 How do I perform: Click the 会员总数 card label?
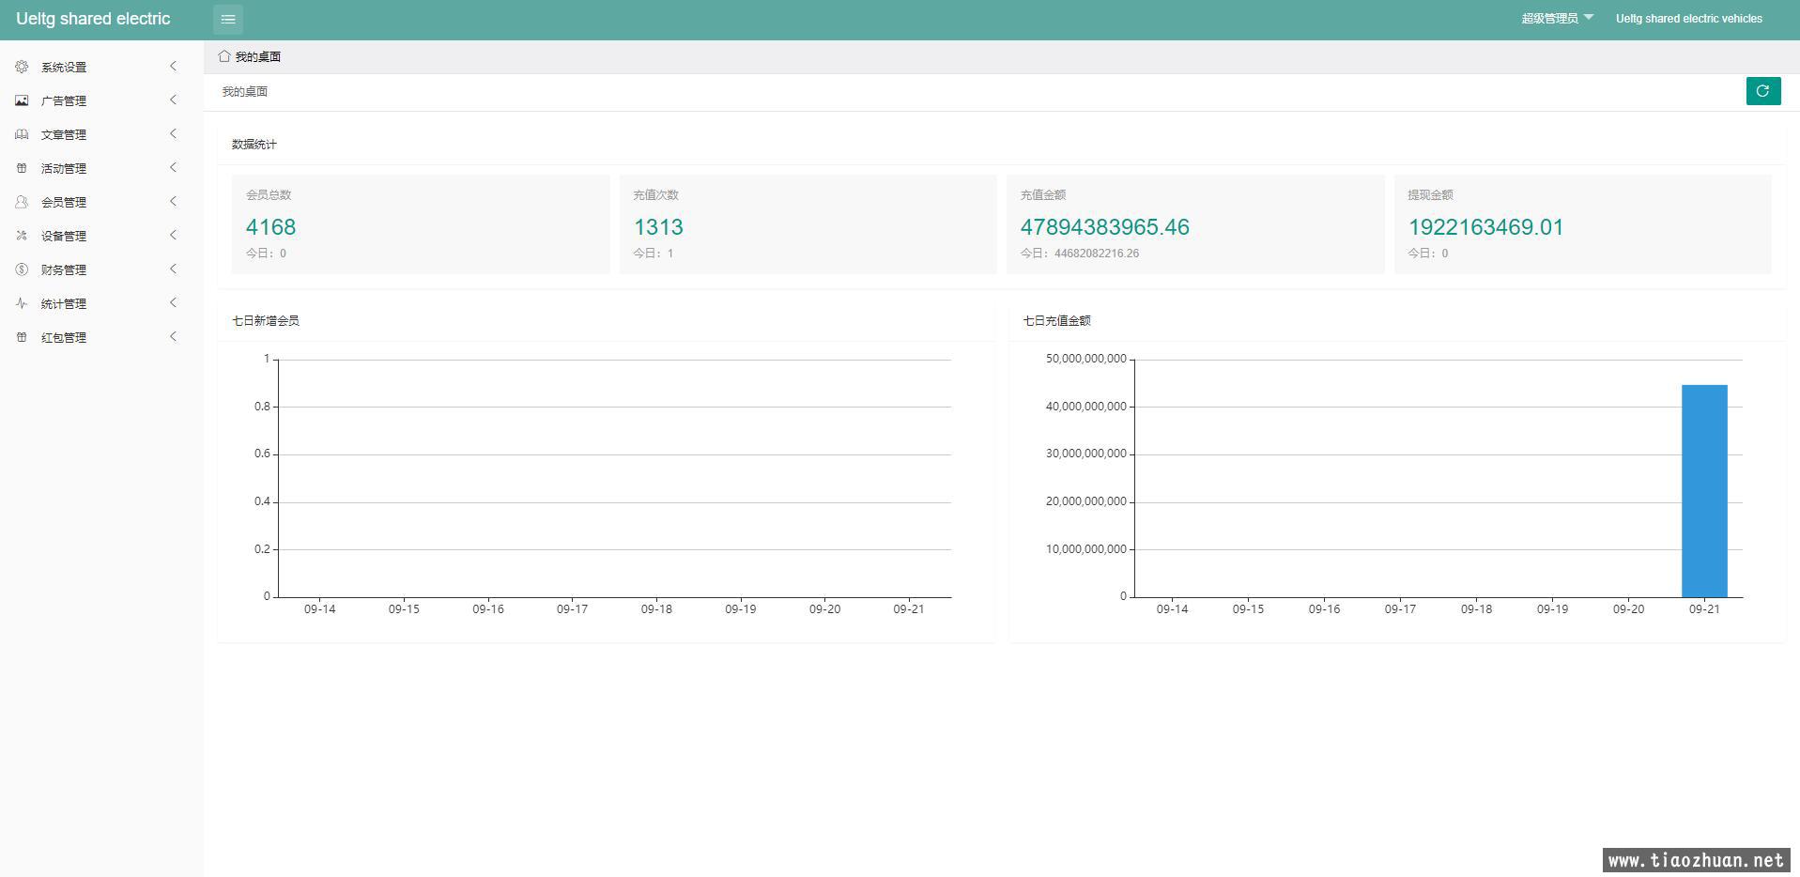click(269, 195)
